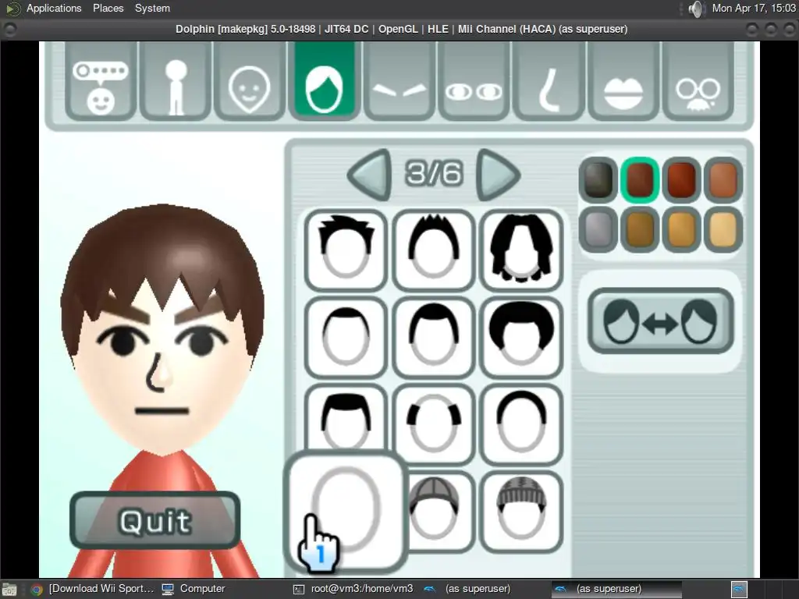This screenshot has height=599, width=799.
Task: Open the glasses and mustache tab
Action: pyautogui.click(x=698, y=81)
